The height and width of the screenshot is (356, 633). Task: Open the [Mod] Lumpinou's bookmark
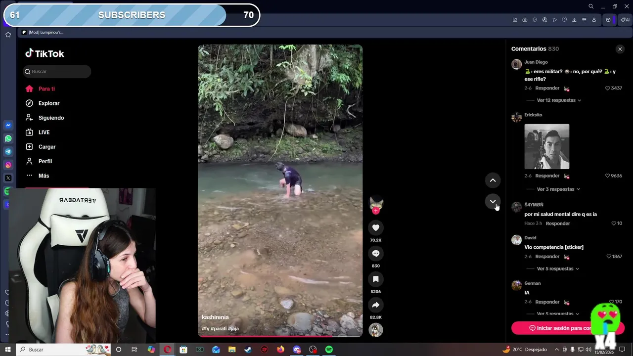[43, 32]
